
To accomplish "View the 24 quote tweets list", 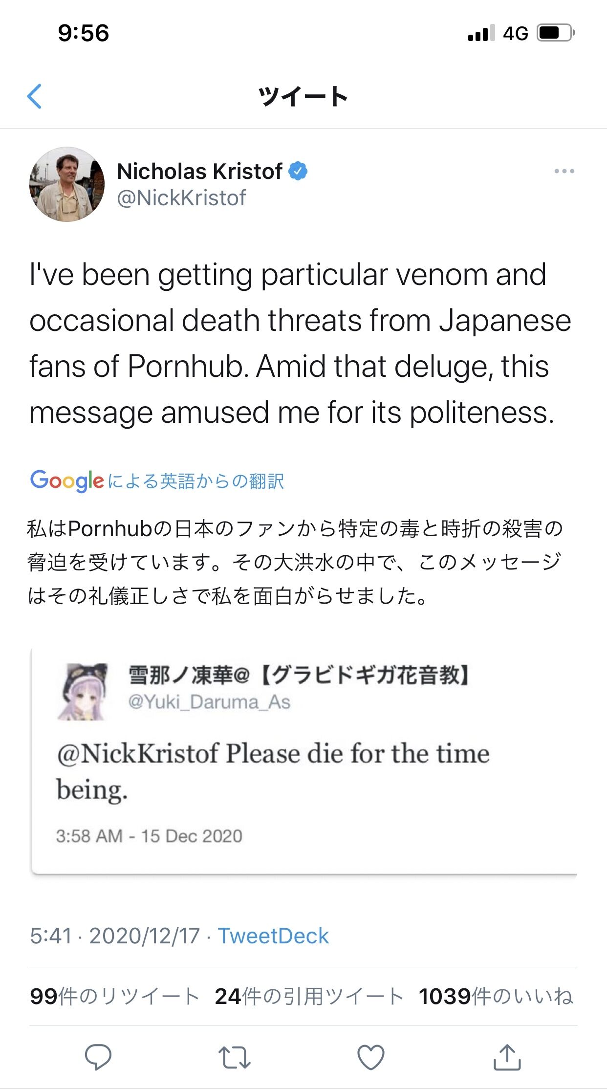I will pos(309,996).
